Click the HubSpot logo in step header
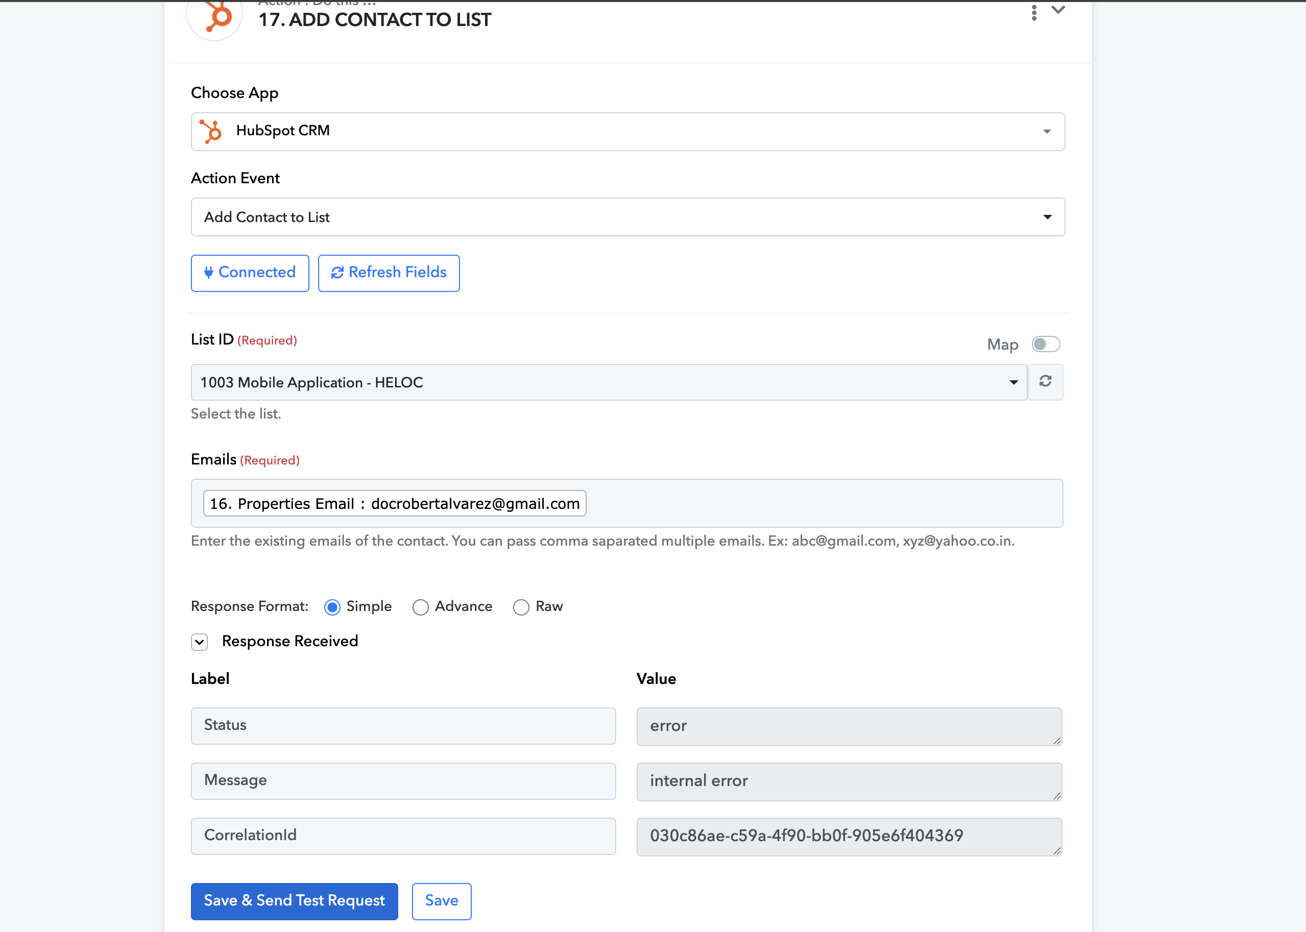 pyautogui.click(x=215, y=17)
